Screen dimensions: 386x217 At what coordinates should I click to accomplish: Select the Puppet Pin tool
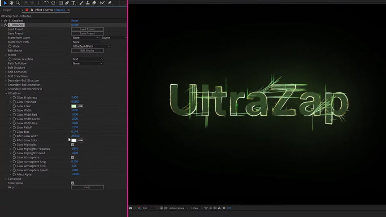click(110, 3)
